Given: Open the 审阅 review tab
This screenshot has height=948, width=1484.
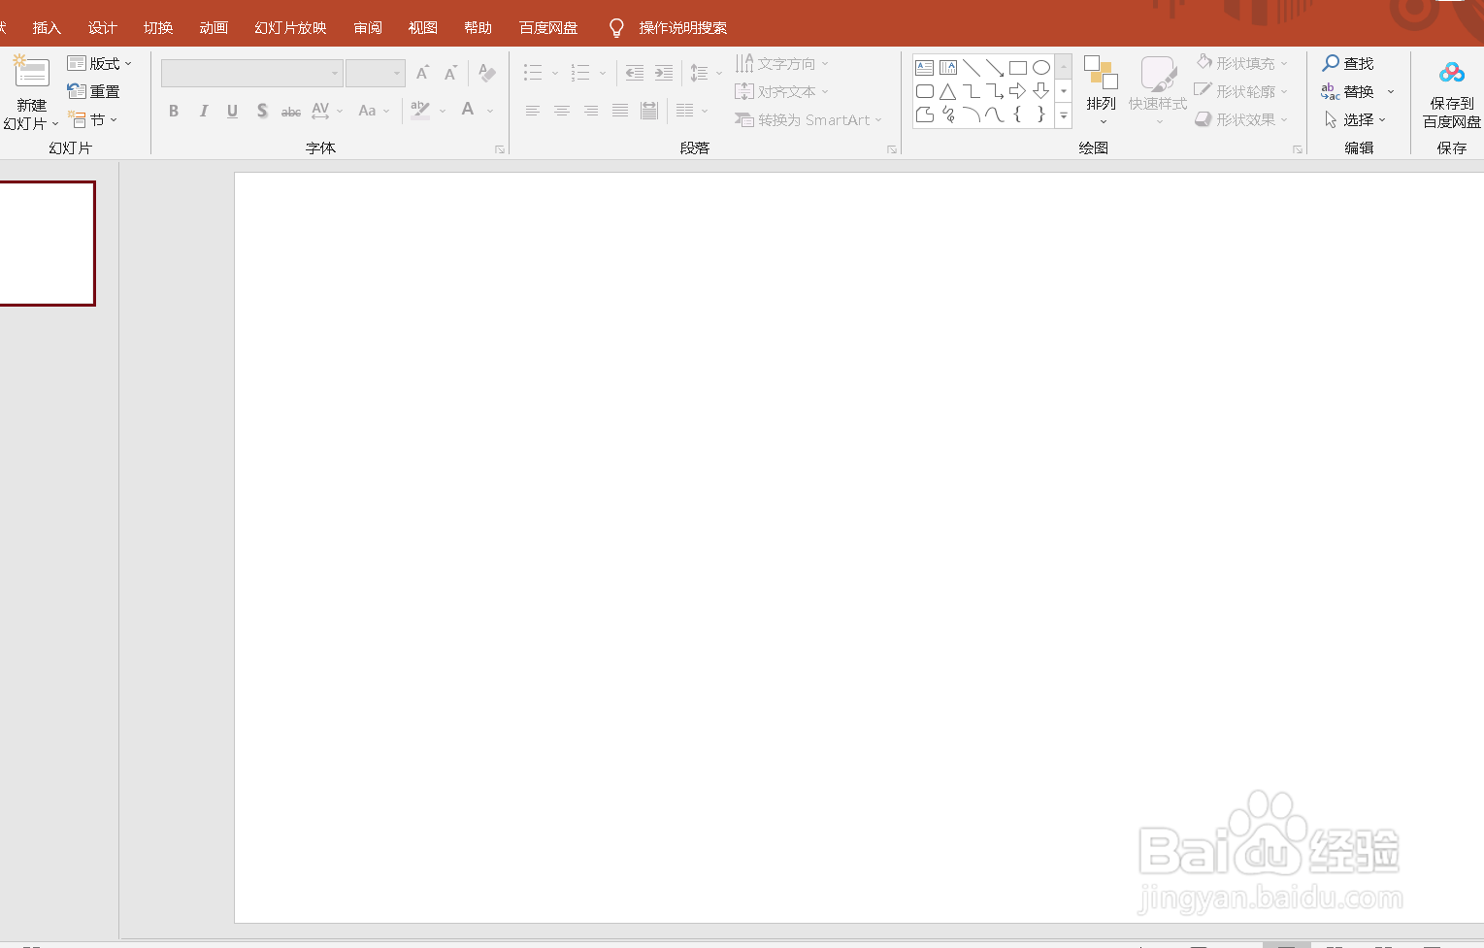Looking at the screenshot, I should click(x=368, y=27).
